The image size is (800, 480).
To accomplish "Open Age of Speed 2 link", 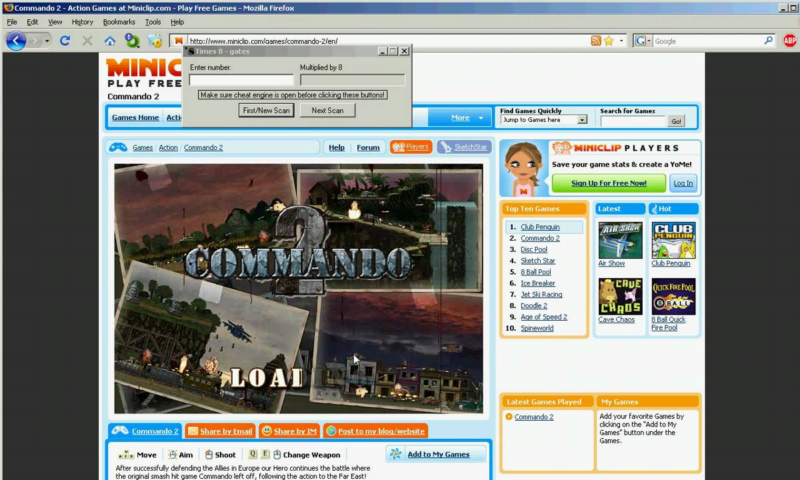I will [544, 317].
